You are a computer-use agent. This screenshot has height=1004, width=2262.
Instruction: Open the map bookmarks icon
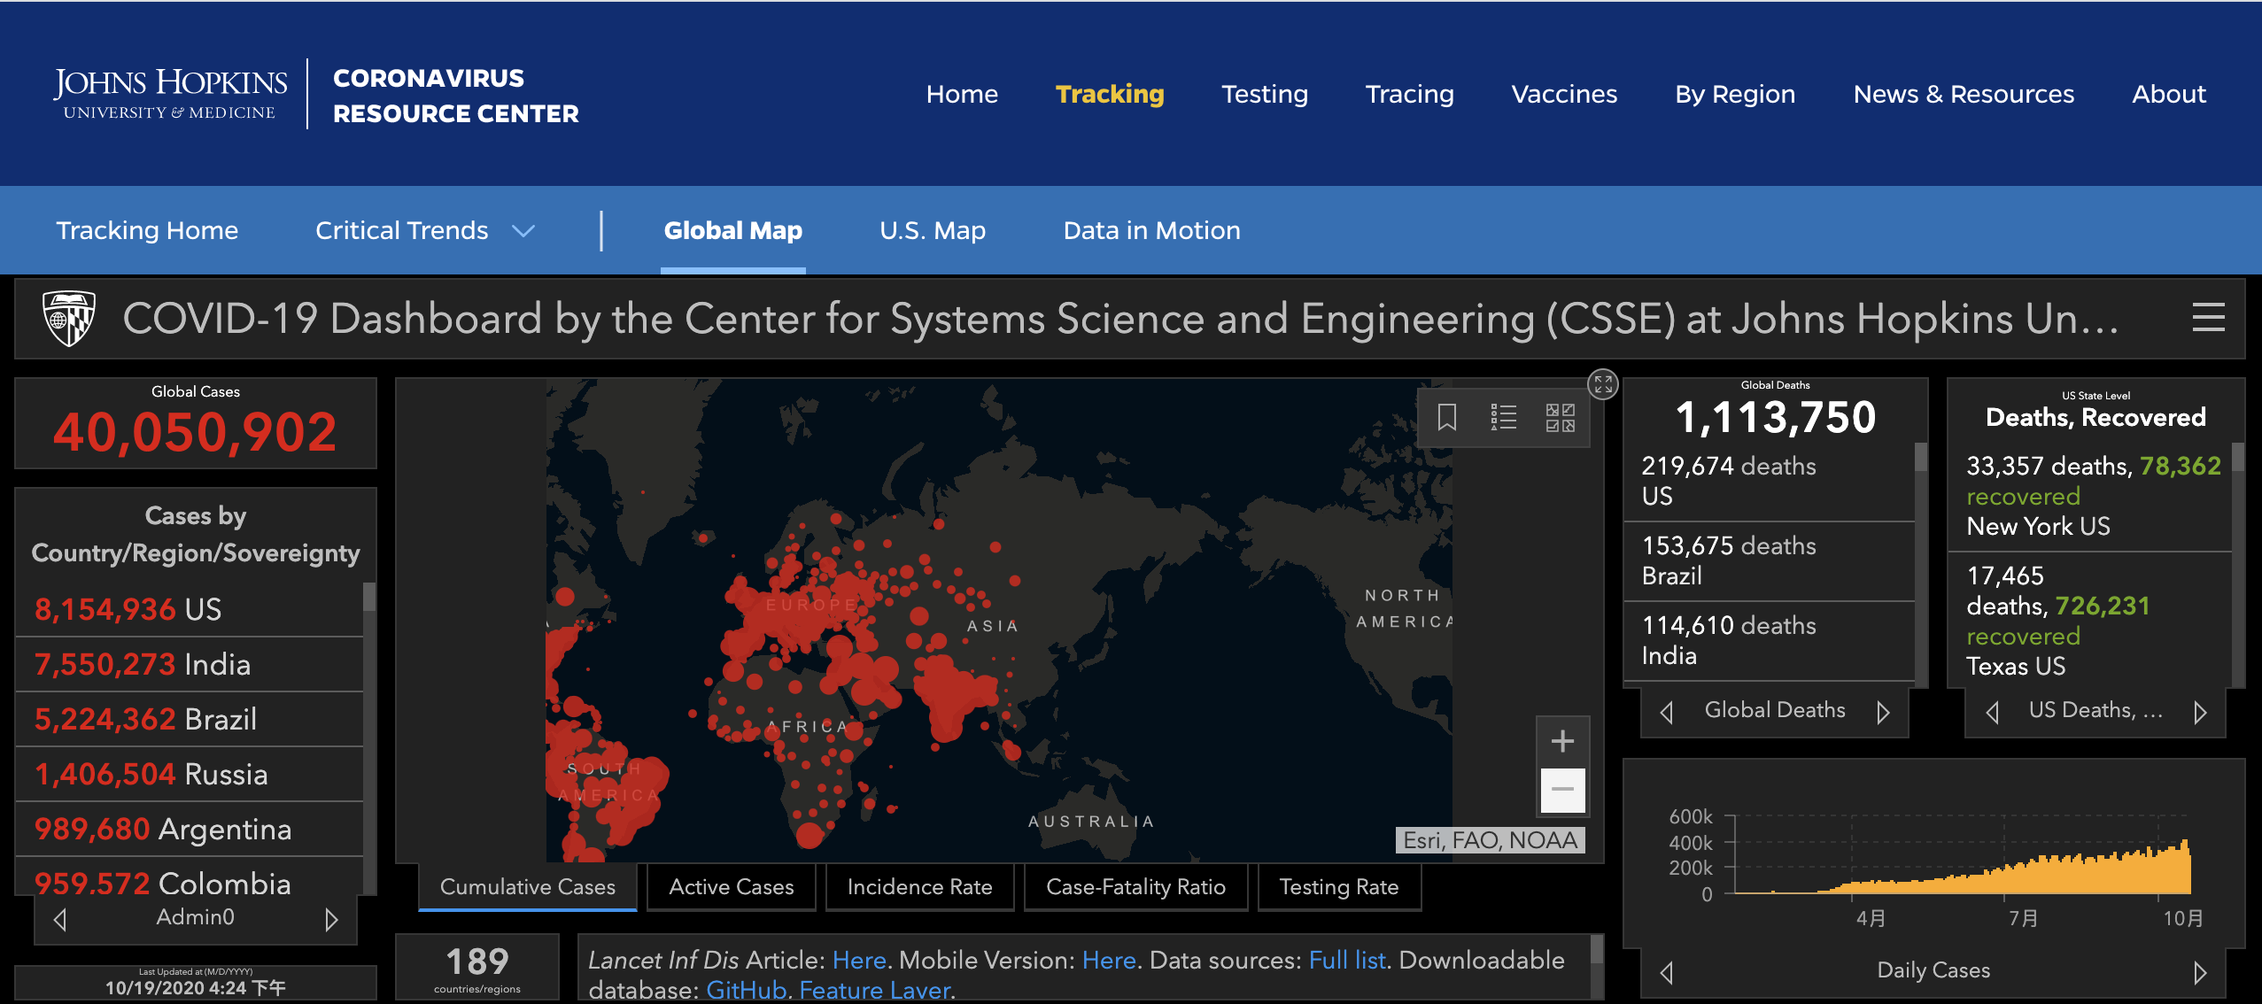click(1446, 417)
